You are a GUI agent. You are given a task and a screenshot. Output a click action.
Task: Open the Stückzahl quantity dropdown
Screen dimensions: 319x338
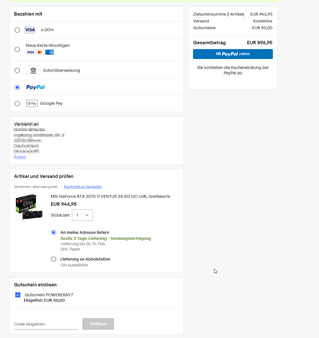pyautogui.click(x=82, y=215)
